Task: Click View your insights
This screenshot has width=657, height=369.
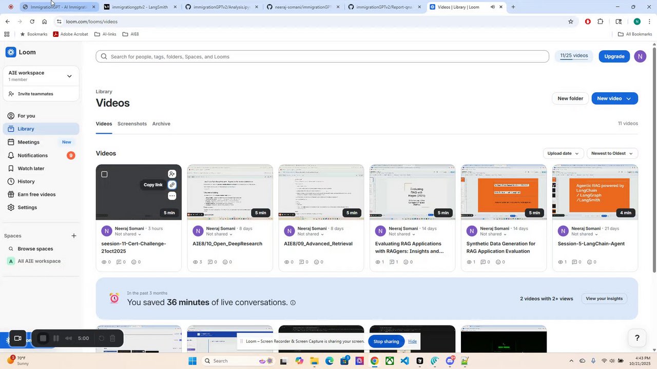Action: (604, 299)
